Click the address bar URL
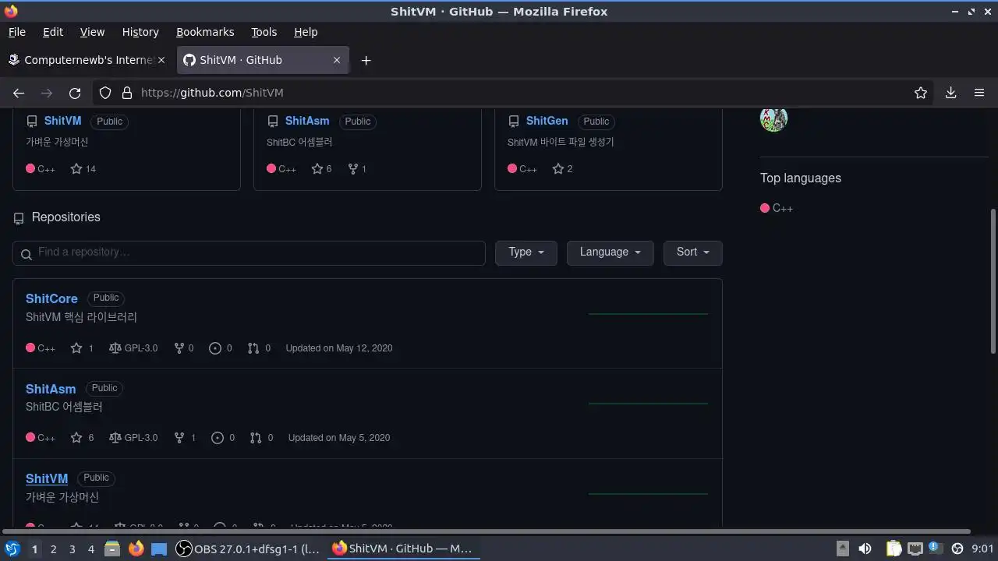This screenshot has height=561, width=998. coord(212,93)
